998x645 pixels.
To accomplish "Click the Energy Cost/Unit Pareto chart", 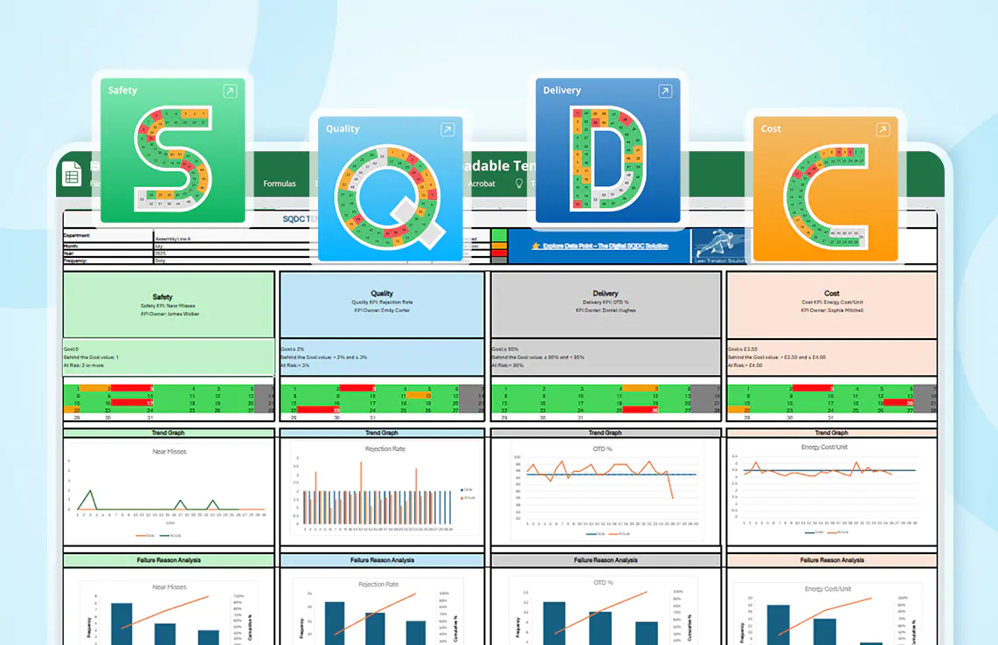I will tap(828, 614).
